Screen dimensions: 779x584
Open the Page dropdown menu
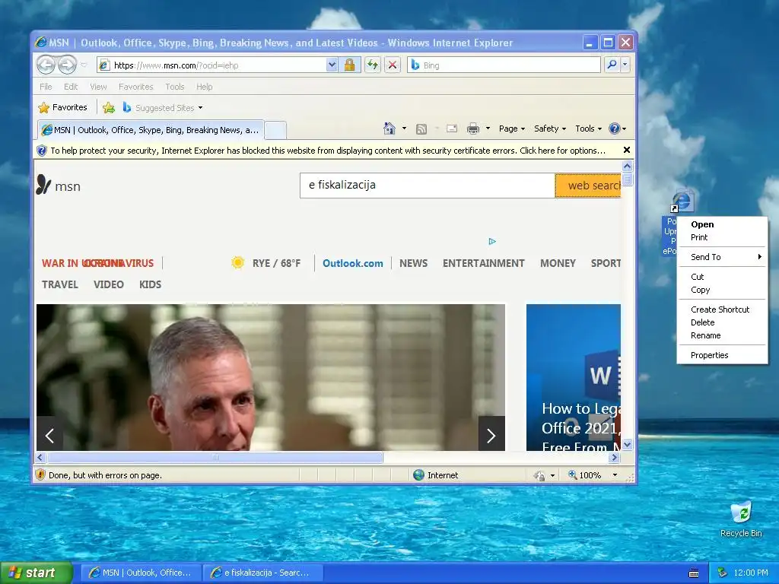[x=512, y=129]
